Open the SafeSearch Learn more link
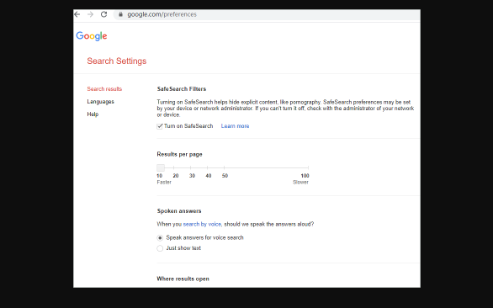Viewport: 493px width, 308px height. 235,126
